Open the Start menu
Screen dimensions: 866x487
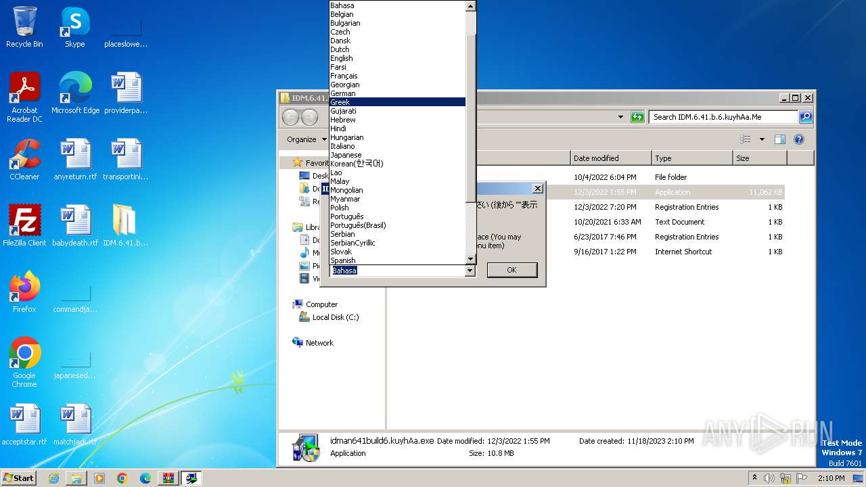pyautogui.click(x=18, y=478)
